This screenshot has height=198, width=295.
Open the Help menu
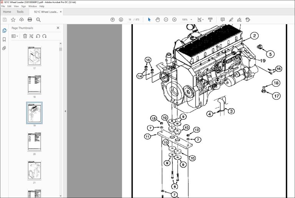coord(42,6)
